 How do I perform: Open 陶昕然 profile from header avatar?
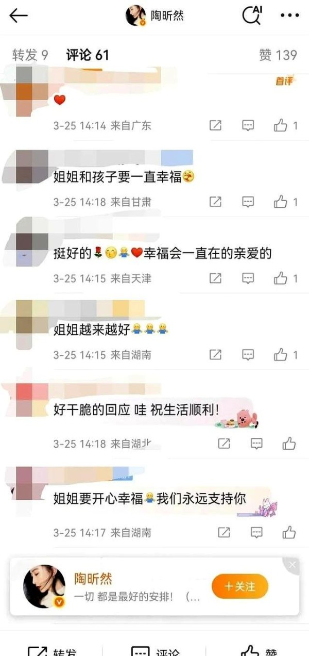pyautogui.click(x=135, y=15)
